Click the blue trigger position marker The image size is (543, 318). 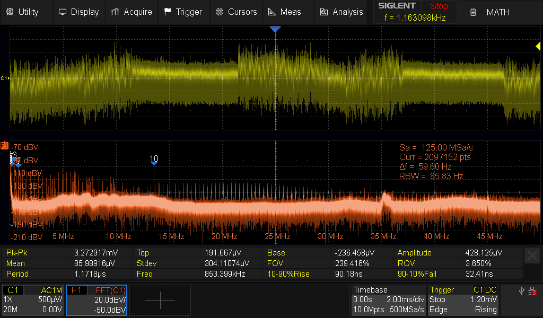pyautogui.click(x=275, y=30)
